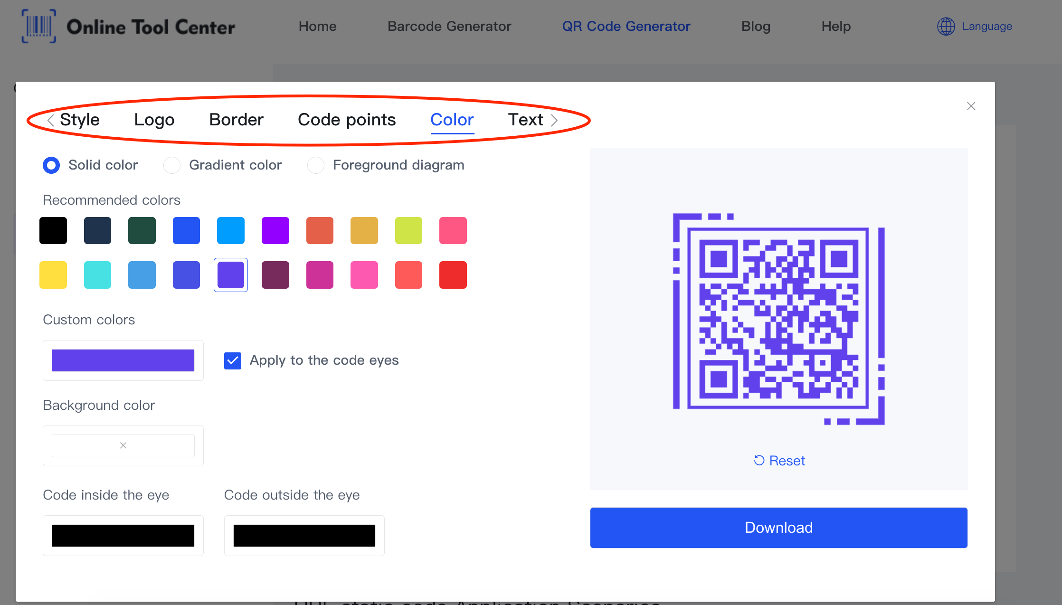
Task: Navigate to Code points settings
Action: point(346,120)
